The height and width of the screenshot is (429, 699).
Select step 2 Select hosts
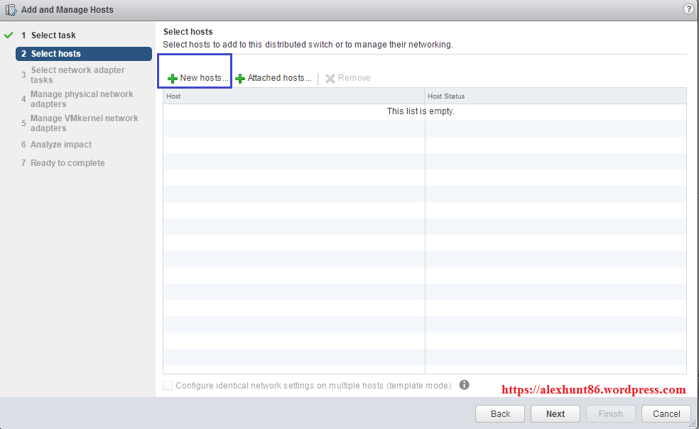pos(84,54)
